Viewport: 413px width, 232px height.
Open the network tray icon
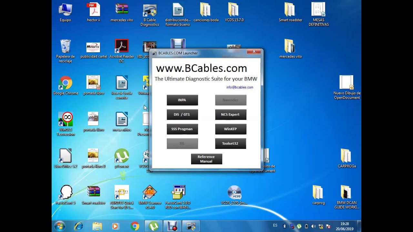coord(321,227)
